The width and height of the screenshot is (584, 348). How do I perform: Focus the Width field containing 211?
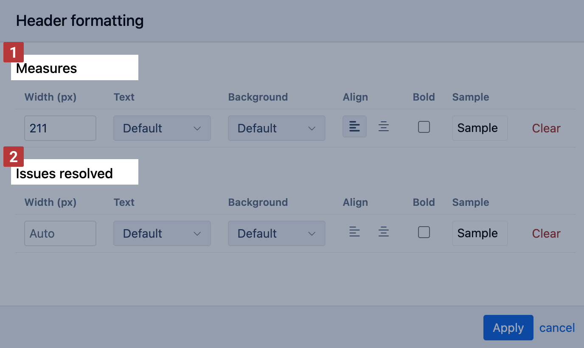pos(60,128)
